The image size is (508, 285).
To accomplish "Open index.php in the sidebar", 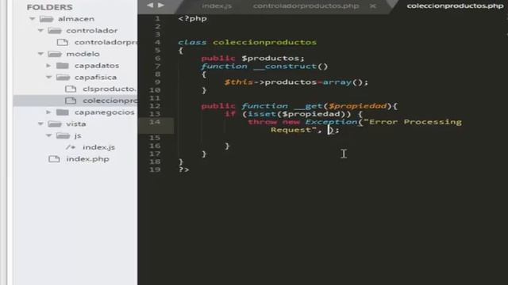I will pyautogui.click(x=87, y=159).
